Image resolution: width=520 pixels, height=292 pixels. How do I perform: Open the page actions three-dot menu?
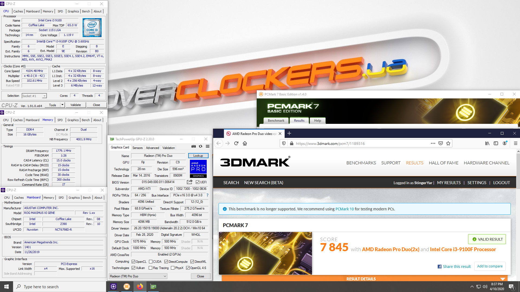click(433, 143)
